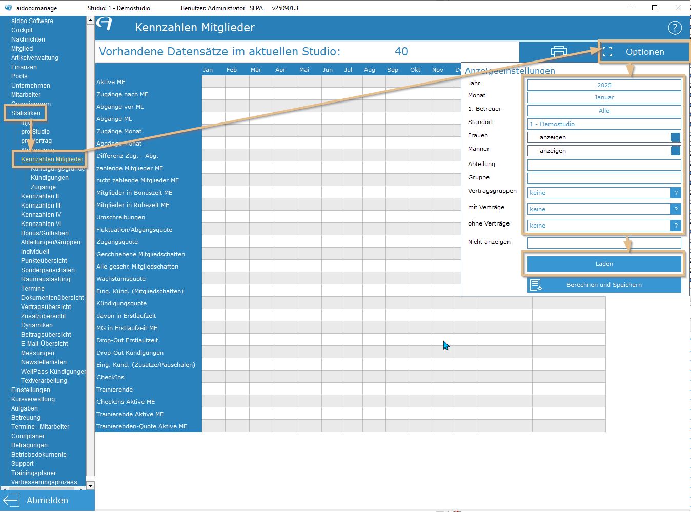Open the 1. Betreuer Alle dropdown

point(604,111)
